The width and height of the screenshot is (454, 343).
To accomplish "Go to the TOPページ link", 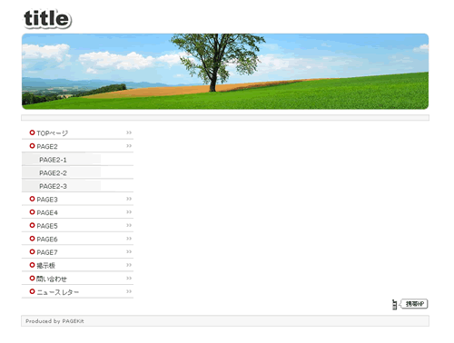I will 52,133.
